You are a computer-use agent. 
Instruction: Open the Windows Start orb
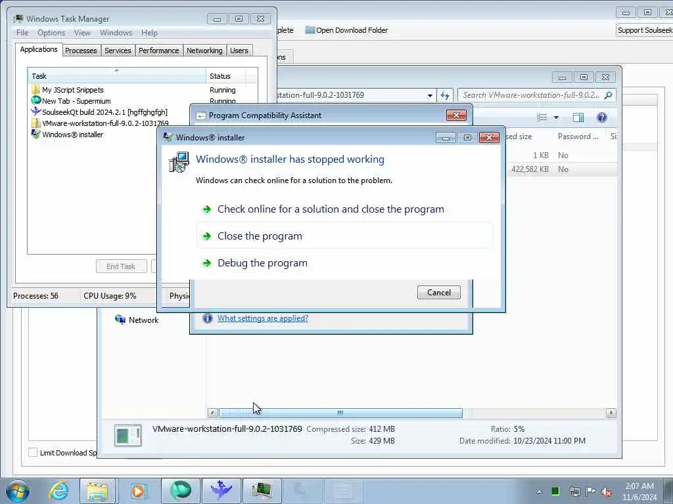coord(18,491)
